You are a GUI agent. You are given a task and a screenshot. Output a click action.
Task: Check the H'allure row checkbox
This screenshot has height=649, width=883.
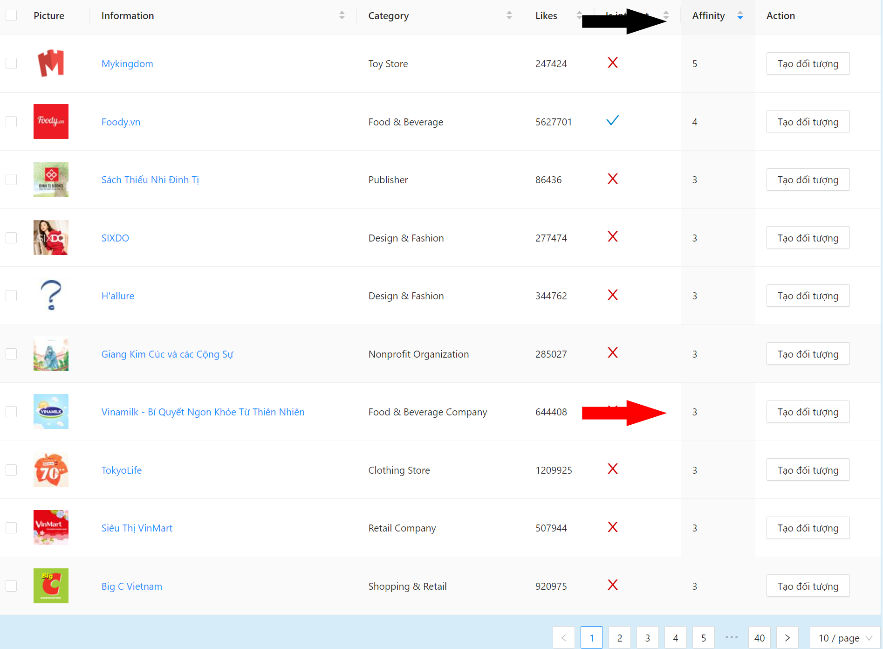[x=11, y=296]
